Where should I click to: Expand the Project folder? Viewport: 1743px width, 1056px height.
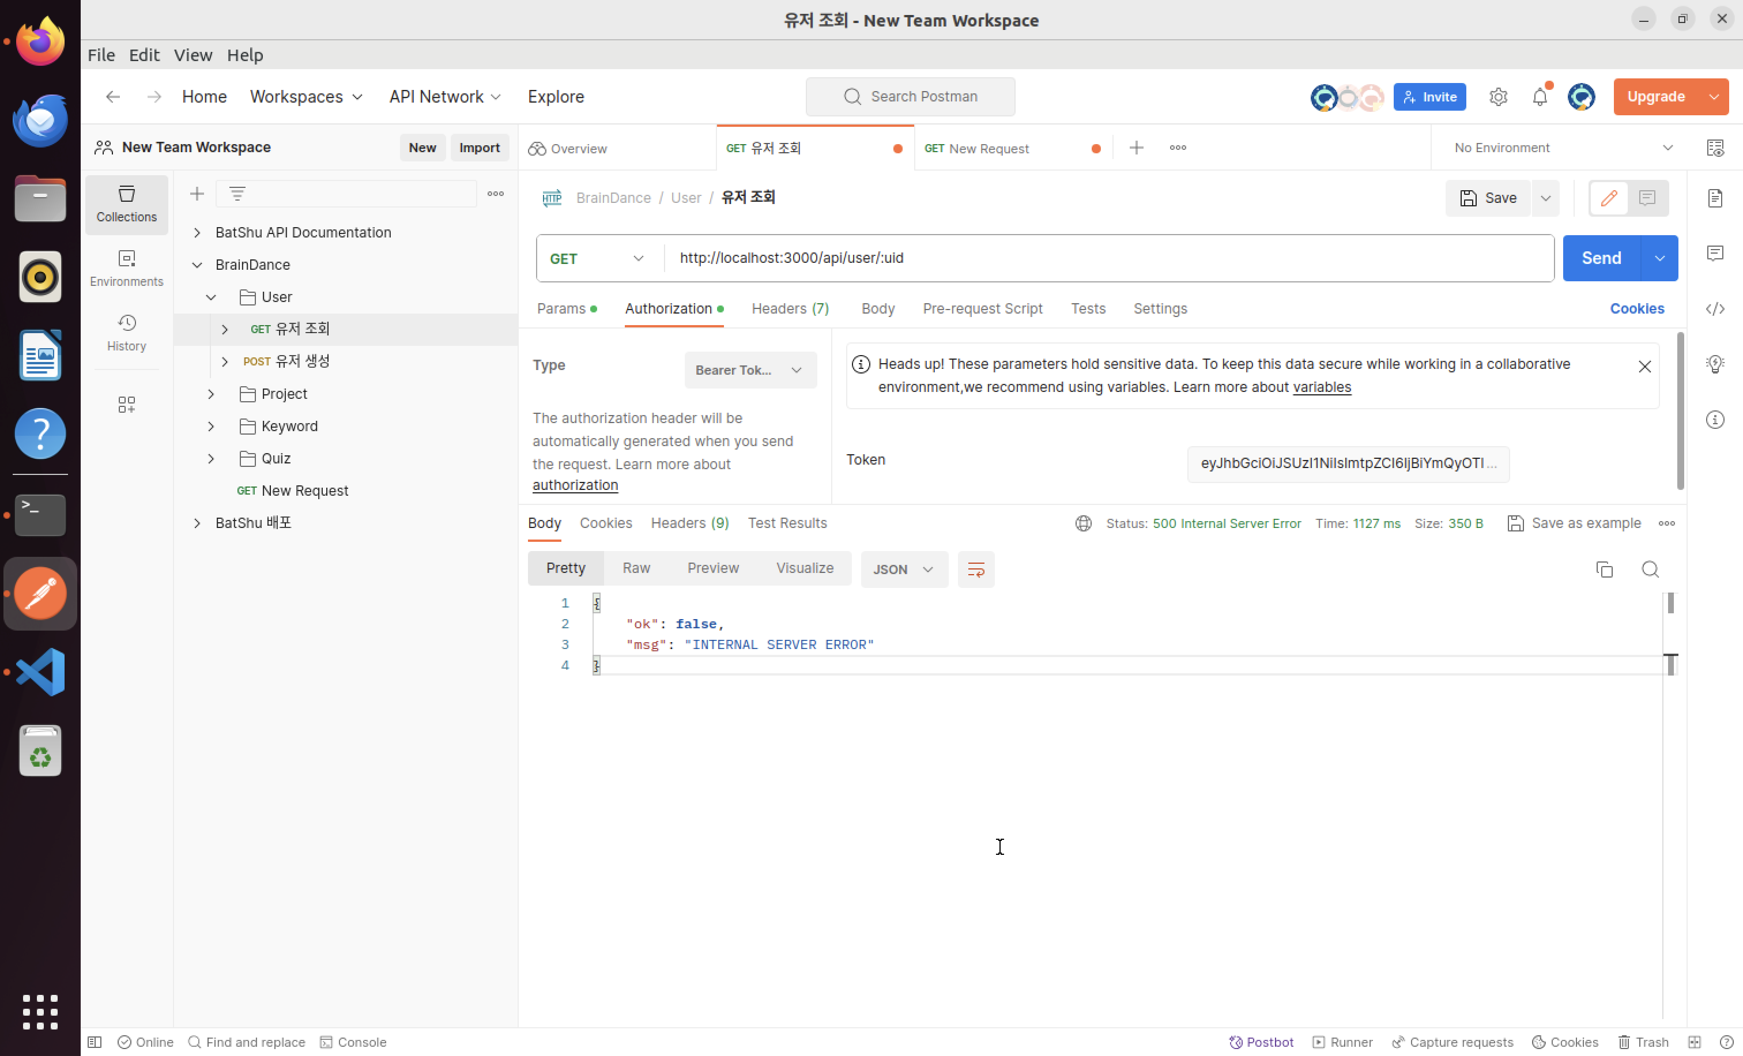(211, 393)
